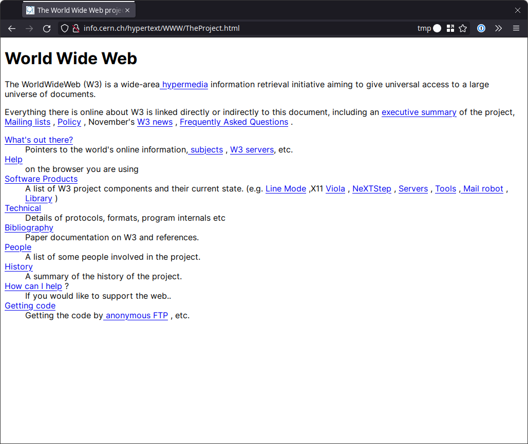Click text 'on the browser you are using'
Screen dimensions: 528x444
tap(82, 169)
